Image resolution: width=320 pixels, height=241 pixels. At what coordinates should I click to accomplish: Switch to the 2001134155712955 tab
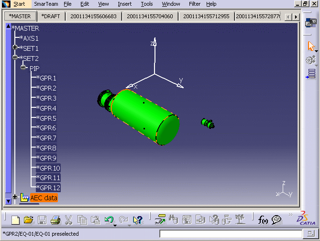[x=206, y=16]
